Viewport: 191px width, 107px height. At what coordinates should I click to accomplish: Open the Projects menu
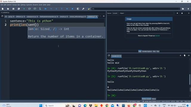tap(35, 5)
